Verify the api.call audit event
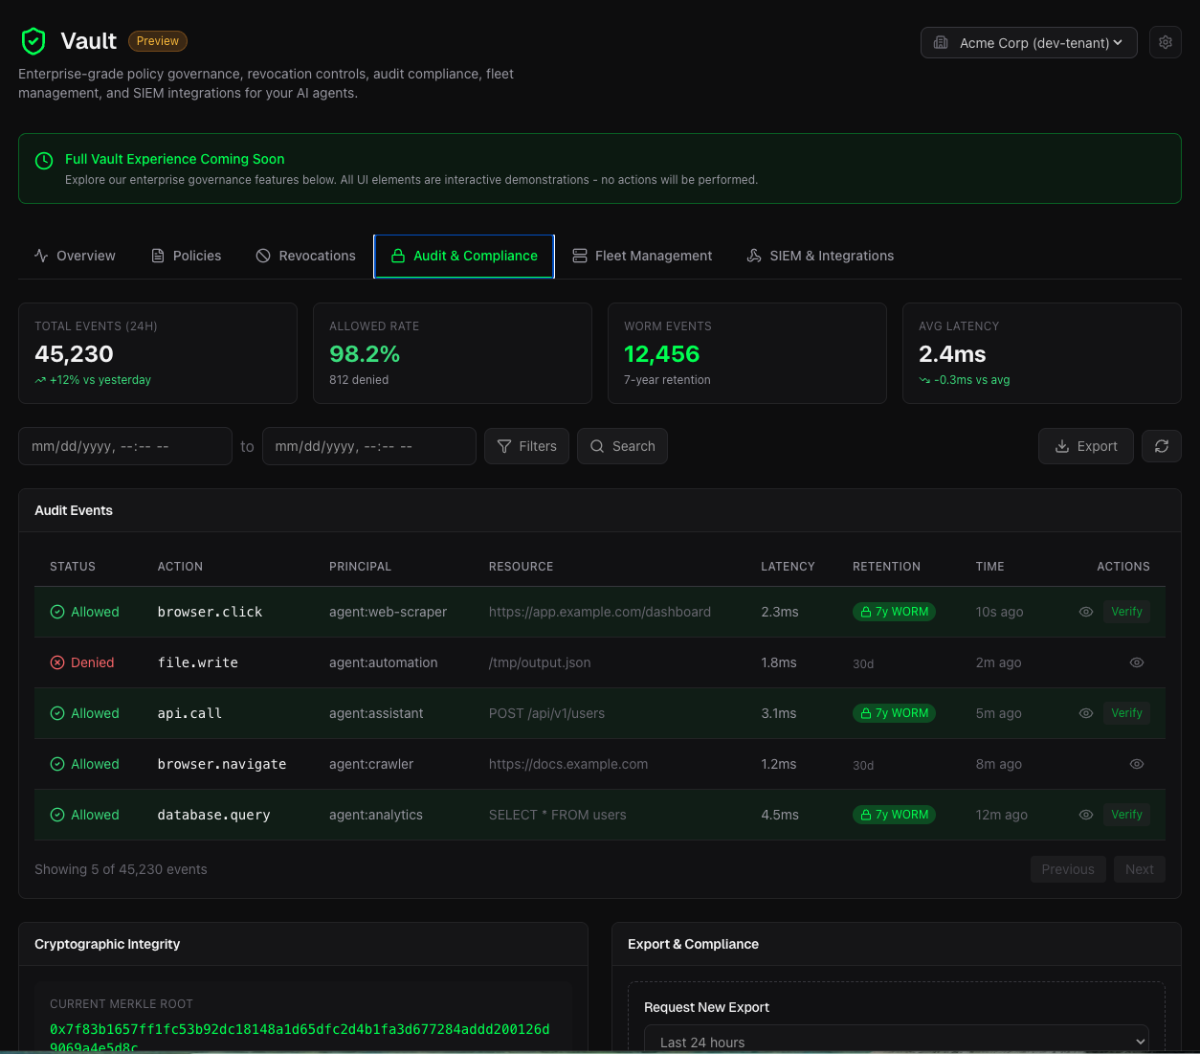This screenshot has width=1200, height=1054. point(1126,713)
